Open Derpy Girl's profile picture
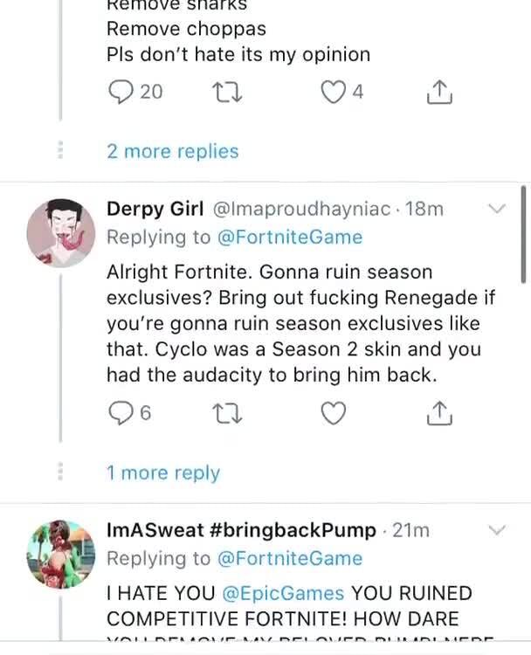This screenshot has height=655, width=531. [61, 231]
